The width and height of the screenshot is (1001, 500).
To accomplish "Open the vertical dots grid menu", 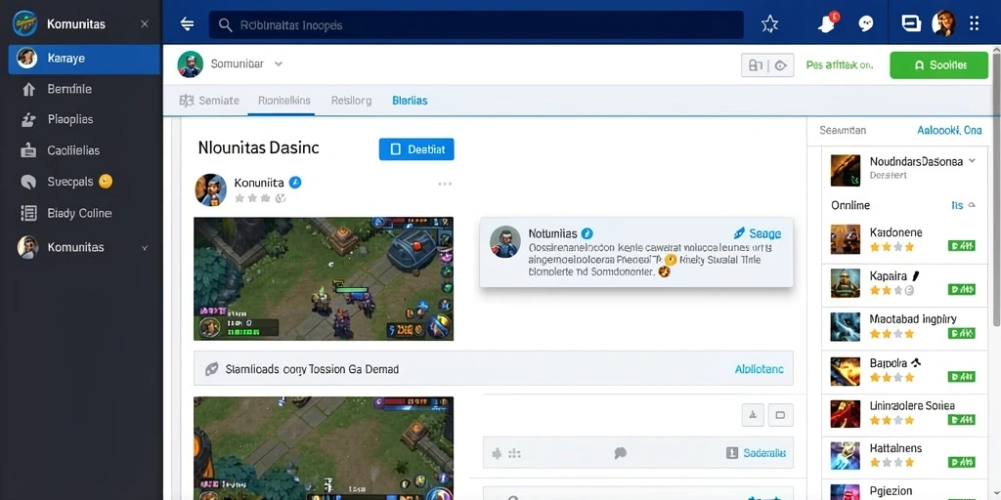I will coord(975,23).
